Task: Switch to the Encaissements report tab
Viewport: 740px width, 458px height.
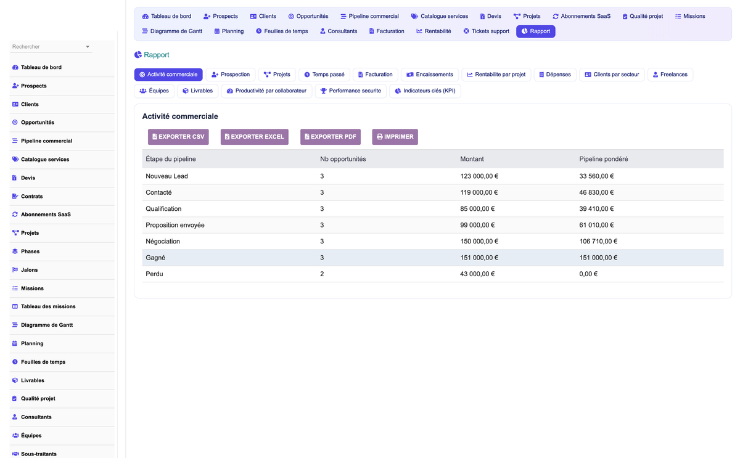Action: point(430,75)
